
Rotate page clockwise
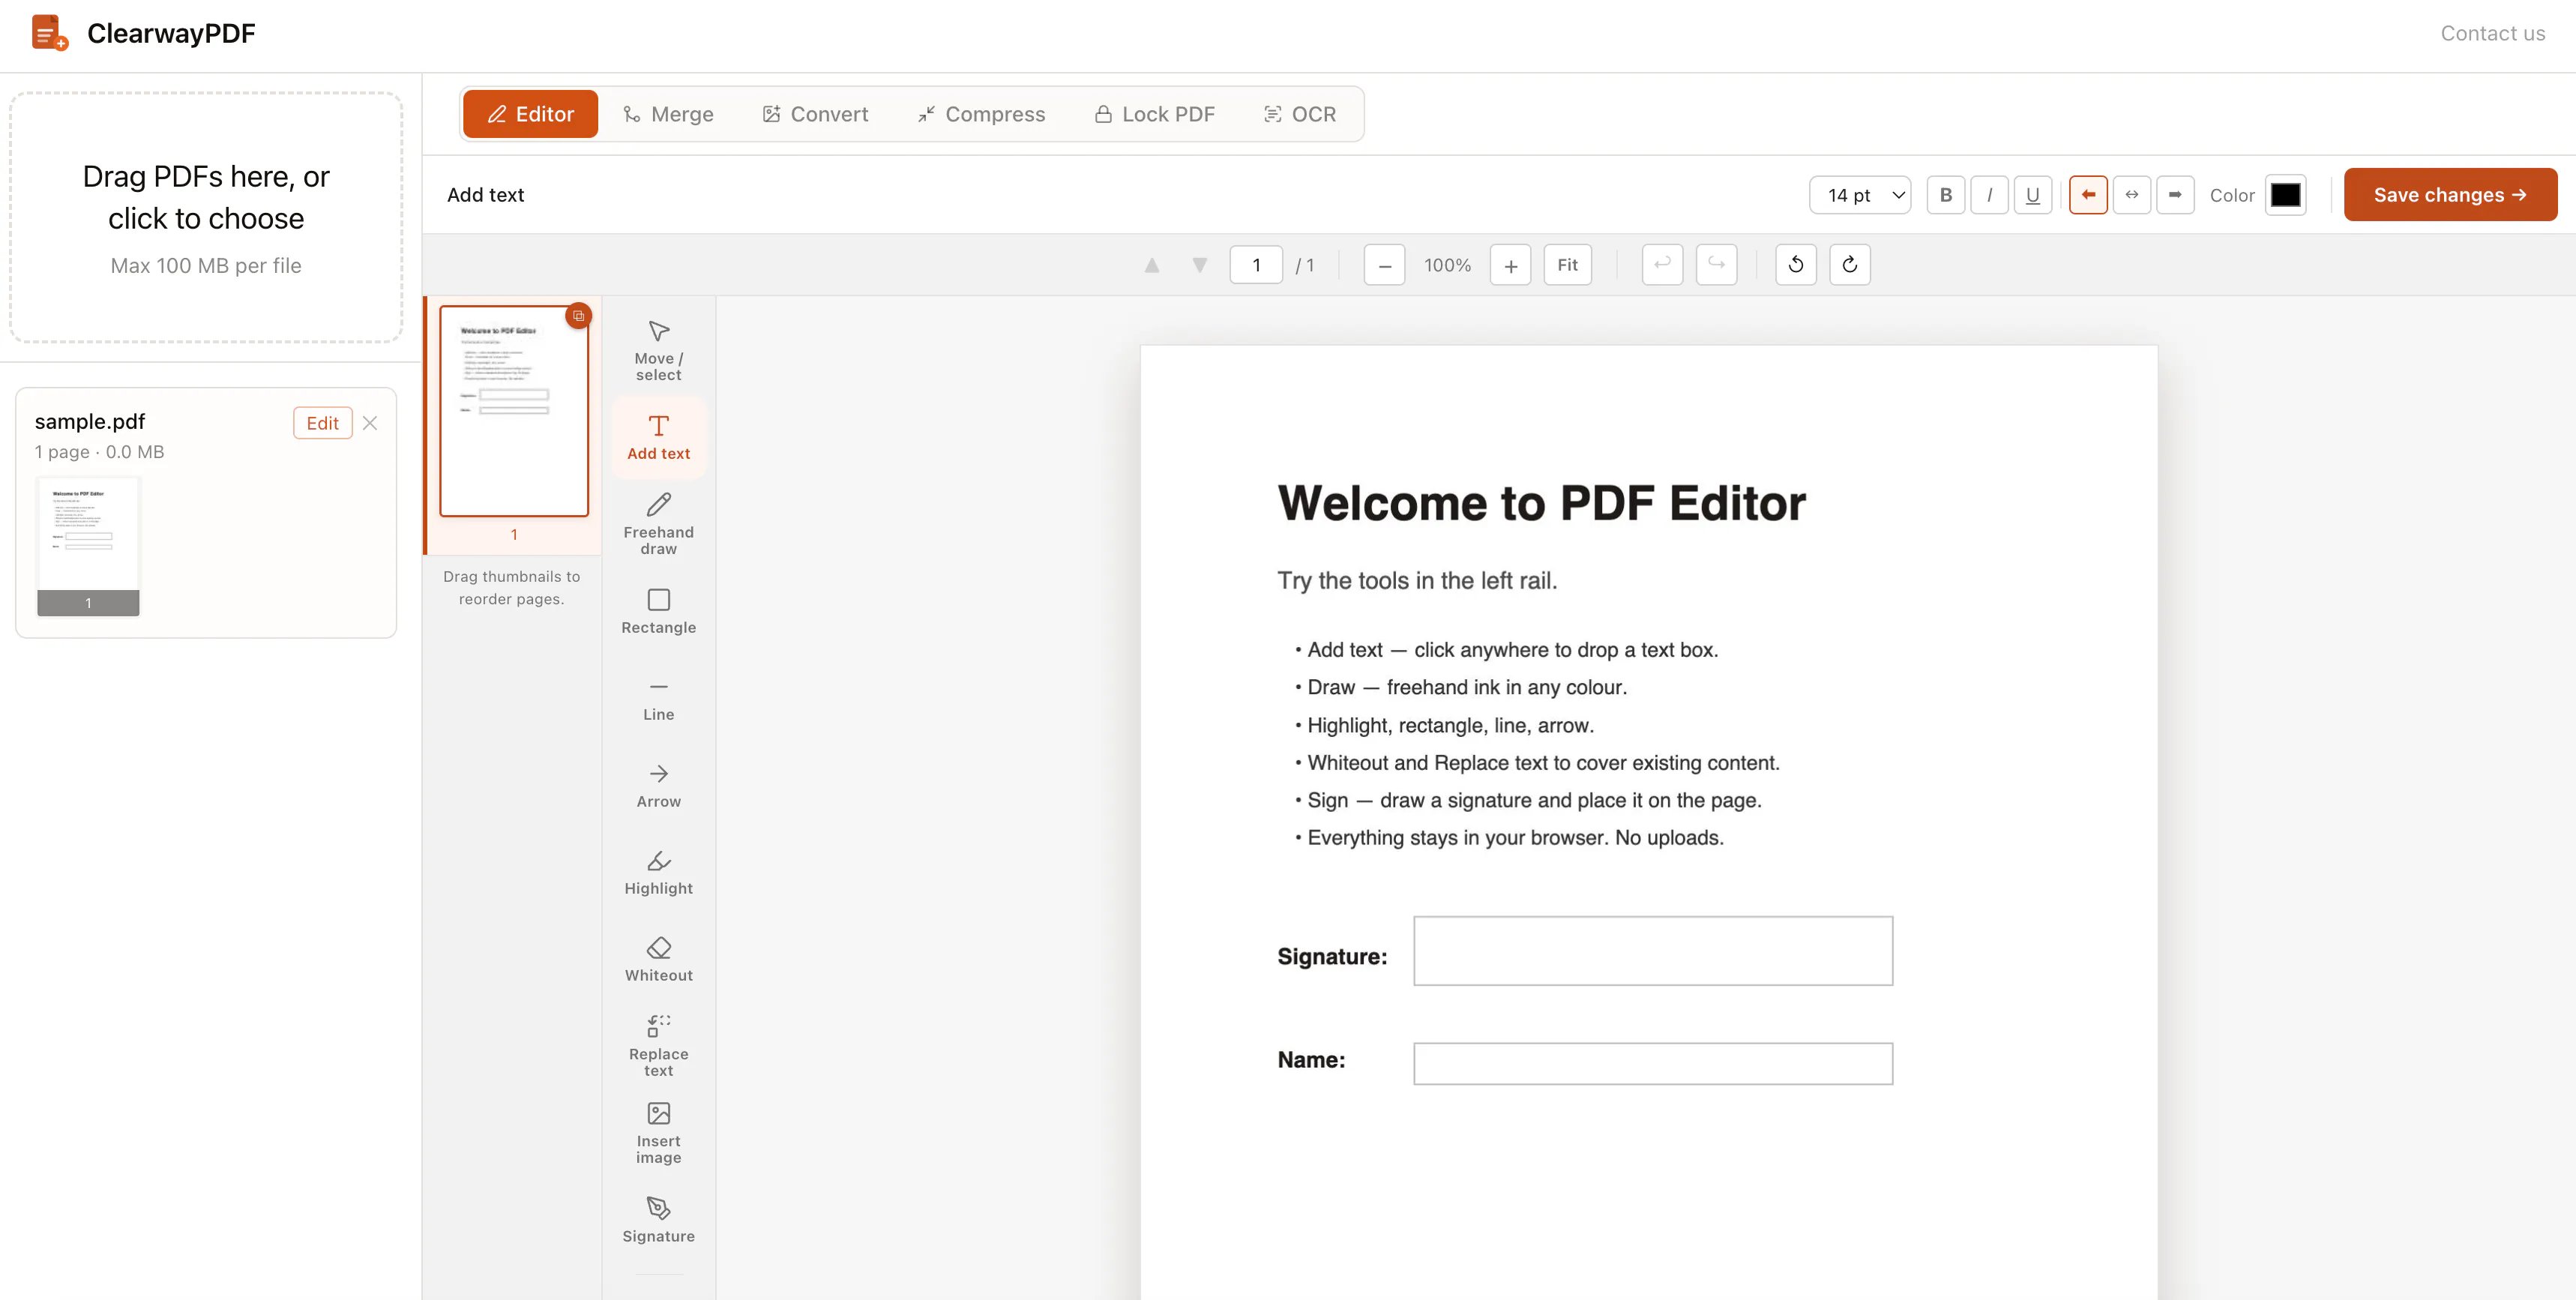pos(1850,265)
